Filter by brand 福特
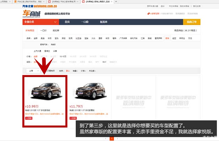219x141 pixels. point(114,38)
